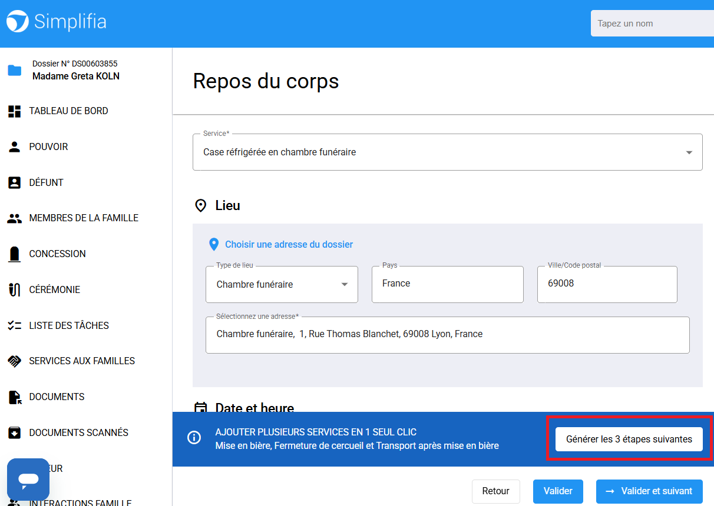
Task: Click Générer les 3 étapes suivantes
Action: point(629,440)
